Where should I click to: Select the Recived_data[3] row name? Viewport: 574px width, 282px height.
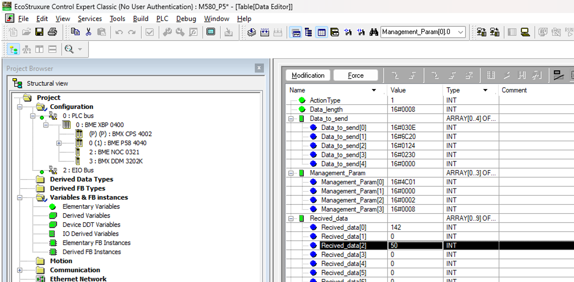click(x=343, y=255)
